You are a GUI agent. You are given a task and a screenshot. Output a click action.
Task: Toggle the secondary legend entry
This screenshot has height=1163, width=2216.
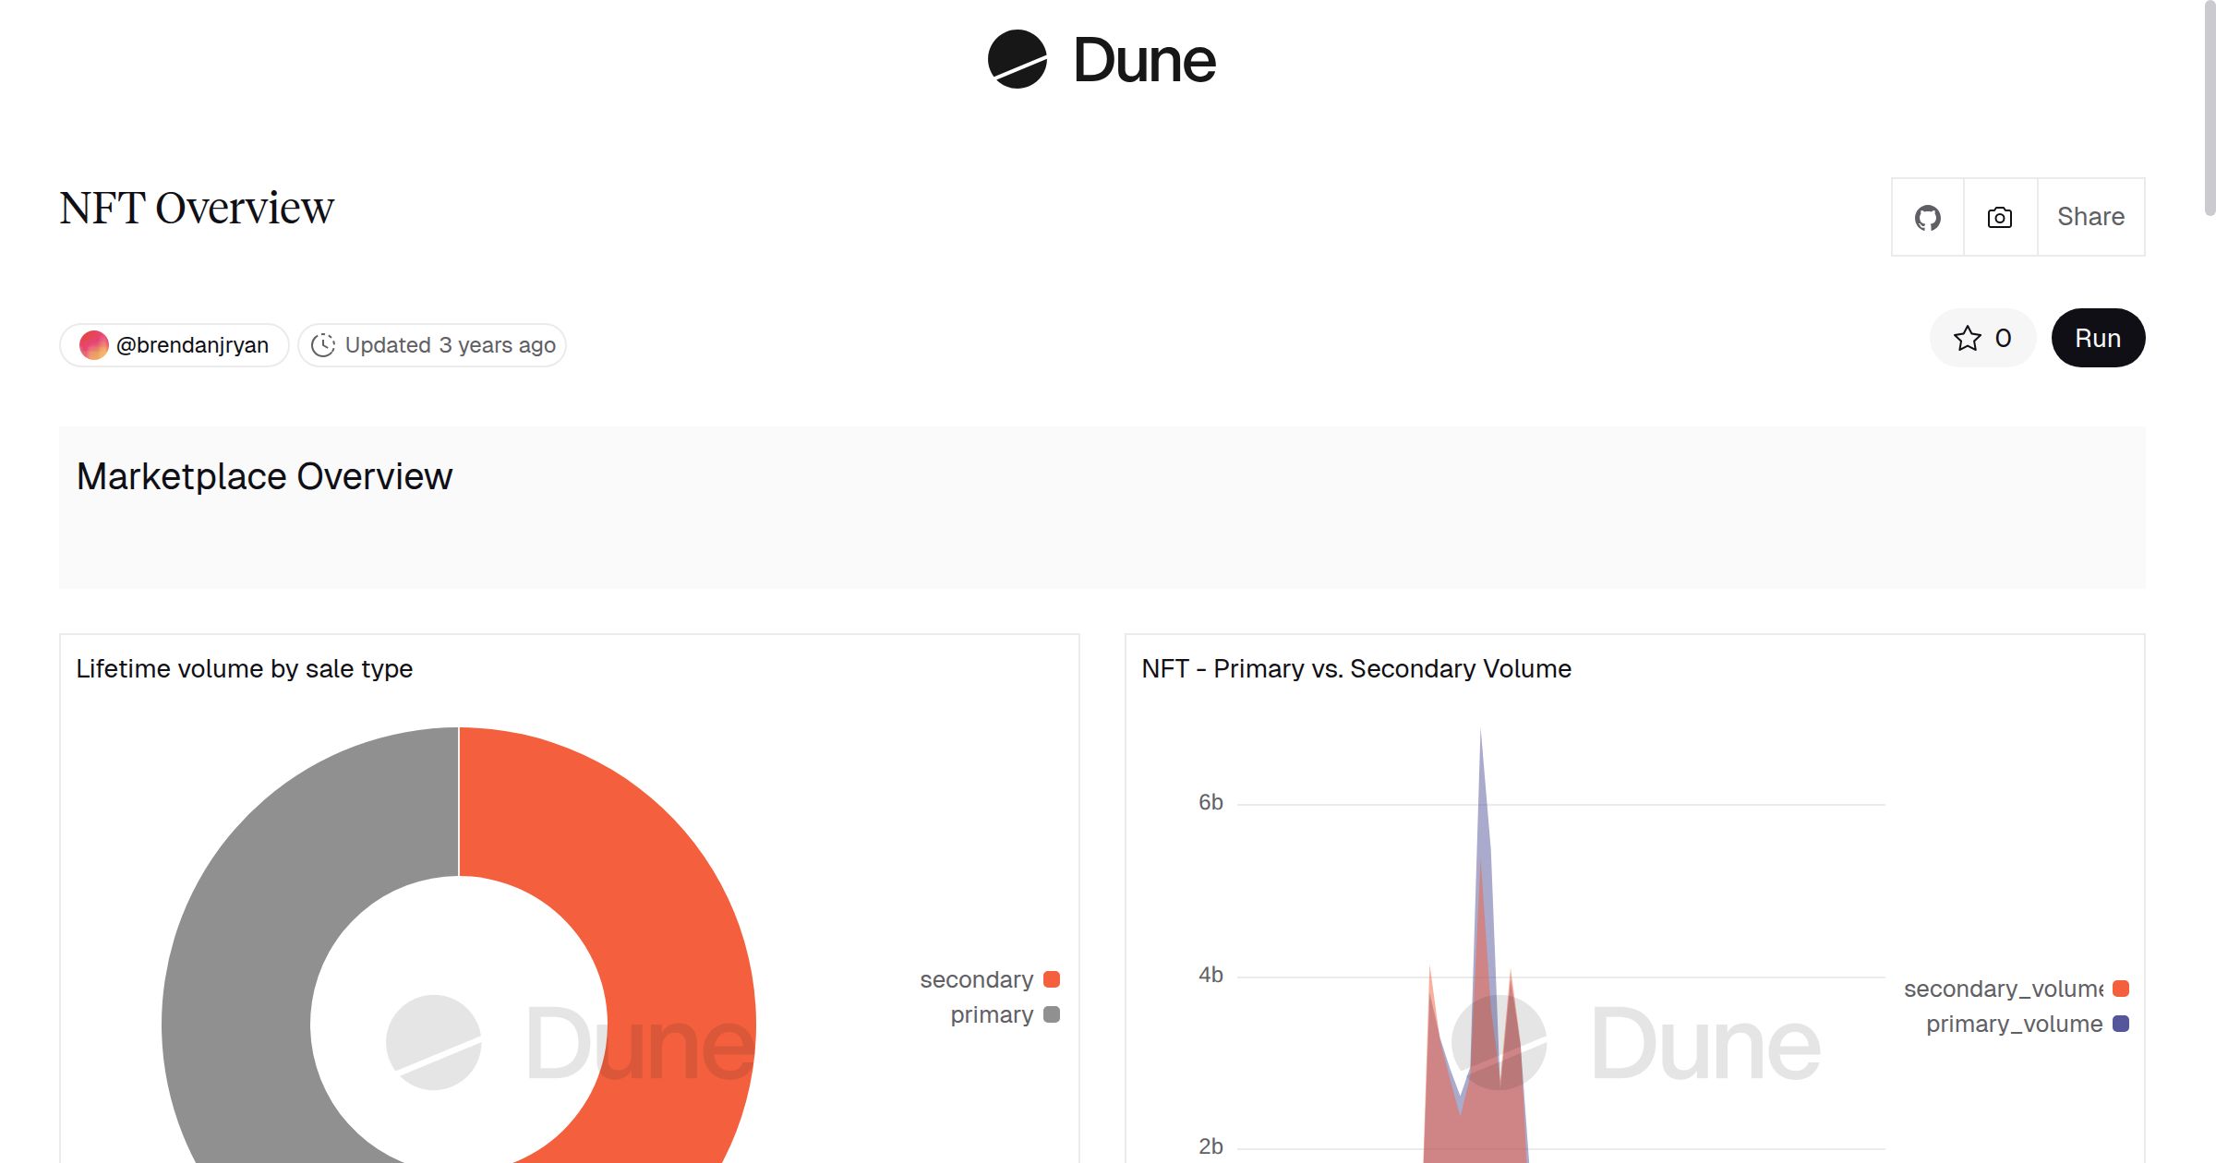(976, 979)
